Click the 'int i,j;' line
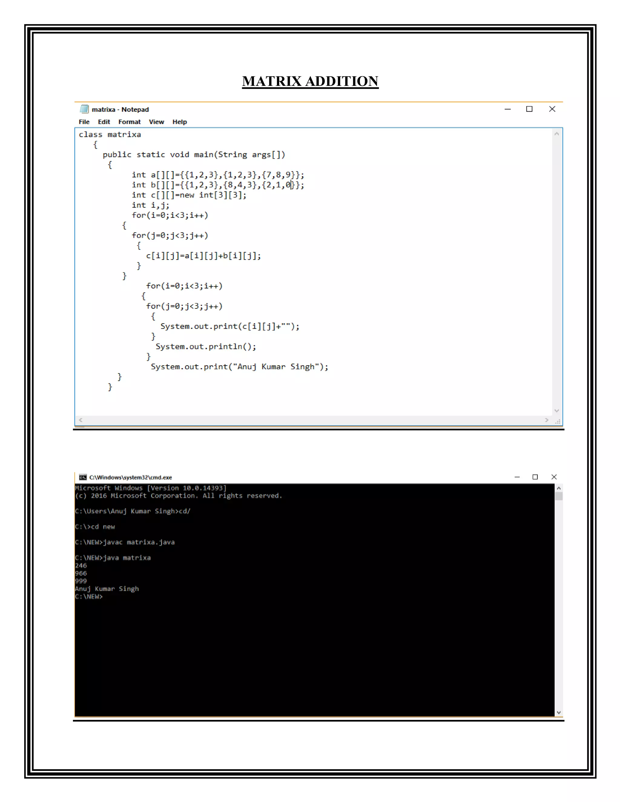The width and height of the screenshot is (620, 802). coord(150,205)
